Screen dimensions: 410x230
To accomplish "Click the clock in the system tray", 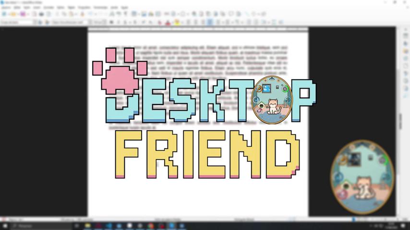I will tap(390, 225).
